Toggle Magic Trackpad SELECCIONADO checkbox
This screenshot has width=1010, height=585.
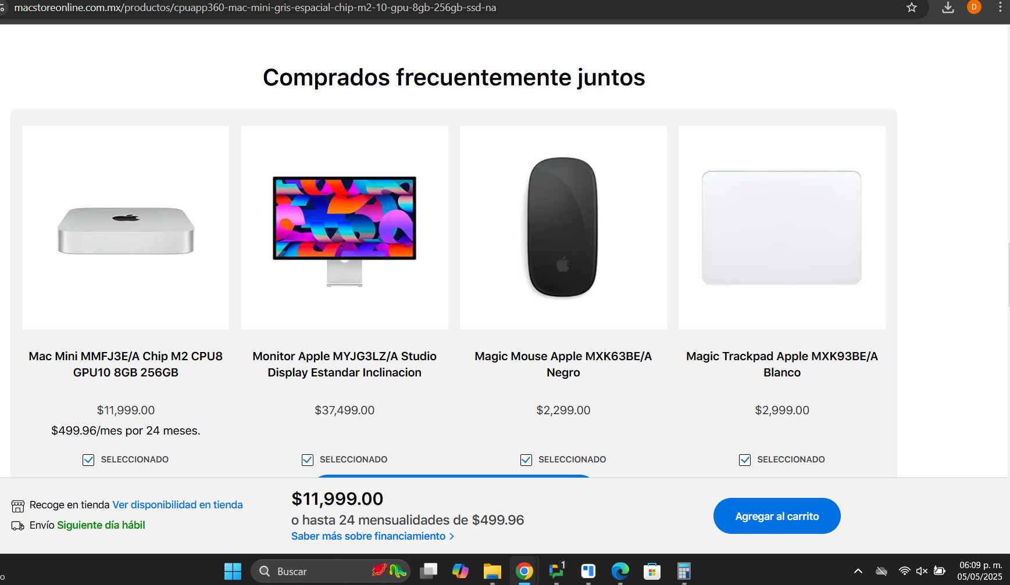(745, 460)
